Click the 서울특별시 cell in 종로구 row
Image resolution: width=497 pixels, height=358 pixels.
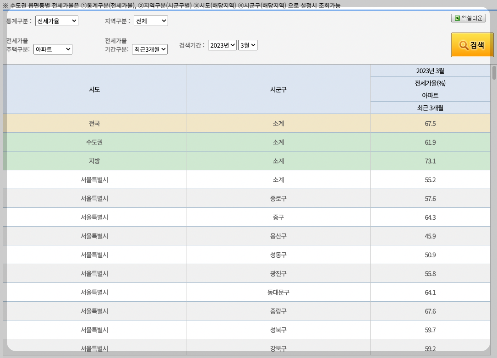pos(94,198)
